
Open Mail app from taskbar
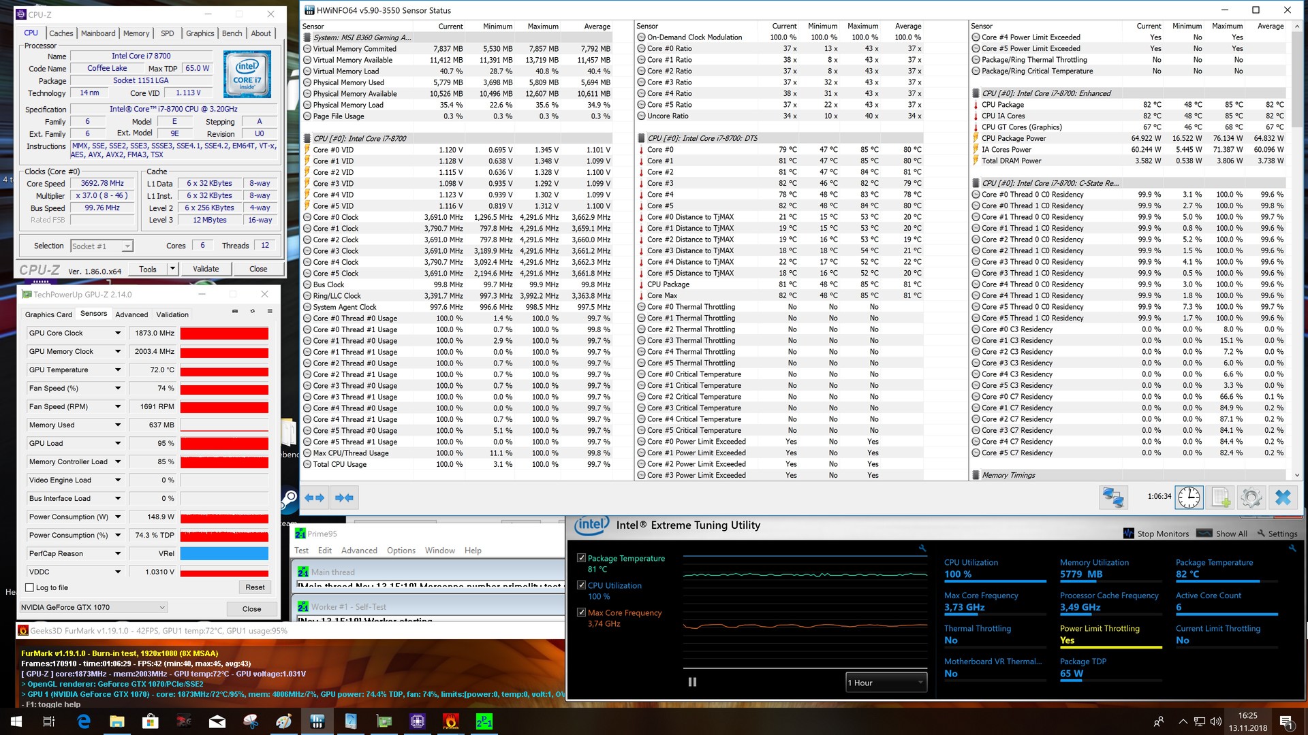tap(217, 721)
